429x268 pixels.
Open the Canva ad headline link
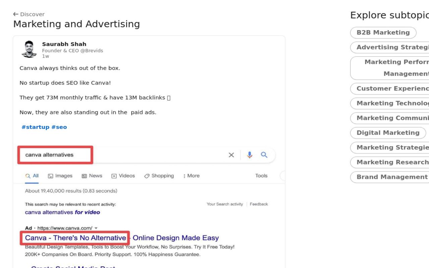122,238
